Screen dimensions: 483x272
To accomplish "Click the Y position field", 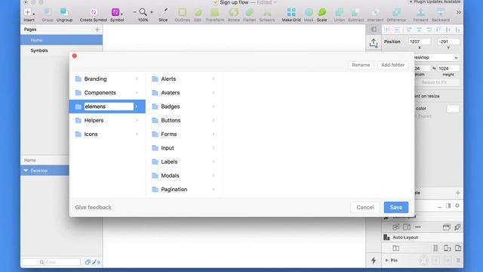I will [448, 42].
